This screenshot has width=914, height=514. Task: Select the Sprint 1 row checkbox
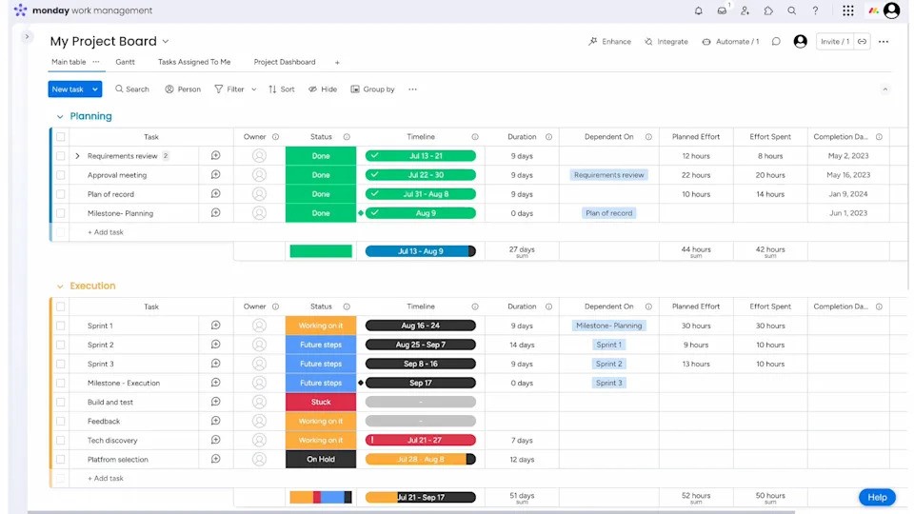click(60, 326)
